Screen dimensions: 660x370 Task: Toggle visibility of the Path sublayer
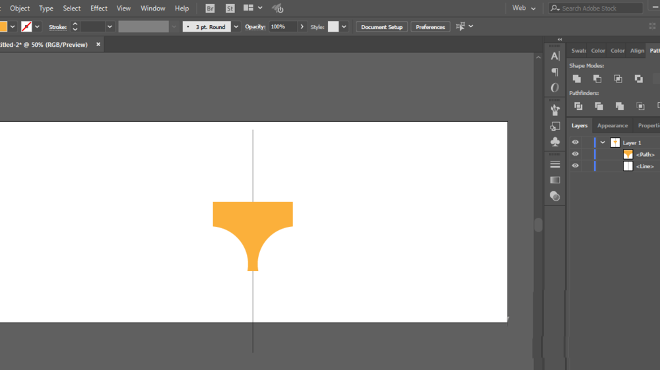coord(575,154)
